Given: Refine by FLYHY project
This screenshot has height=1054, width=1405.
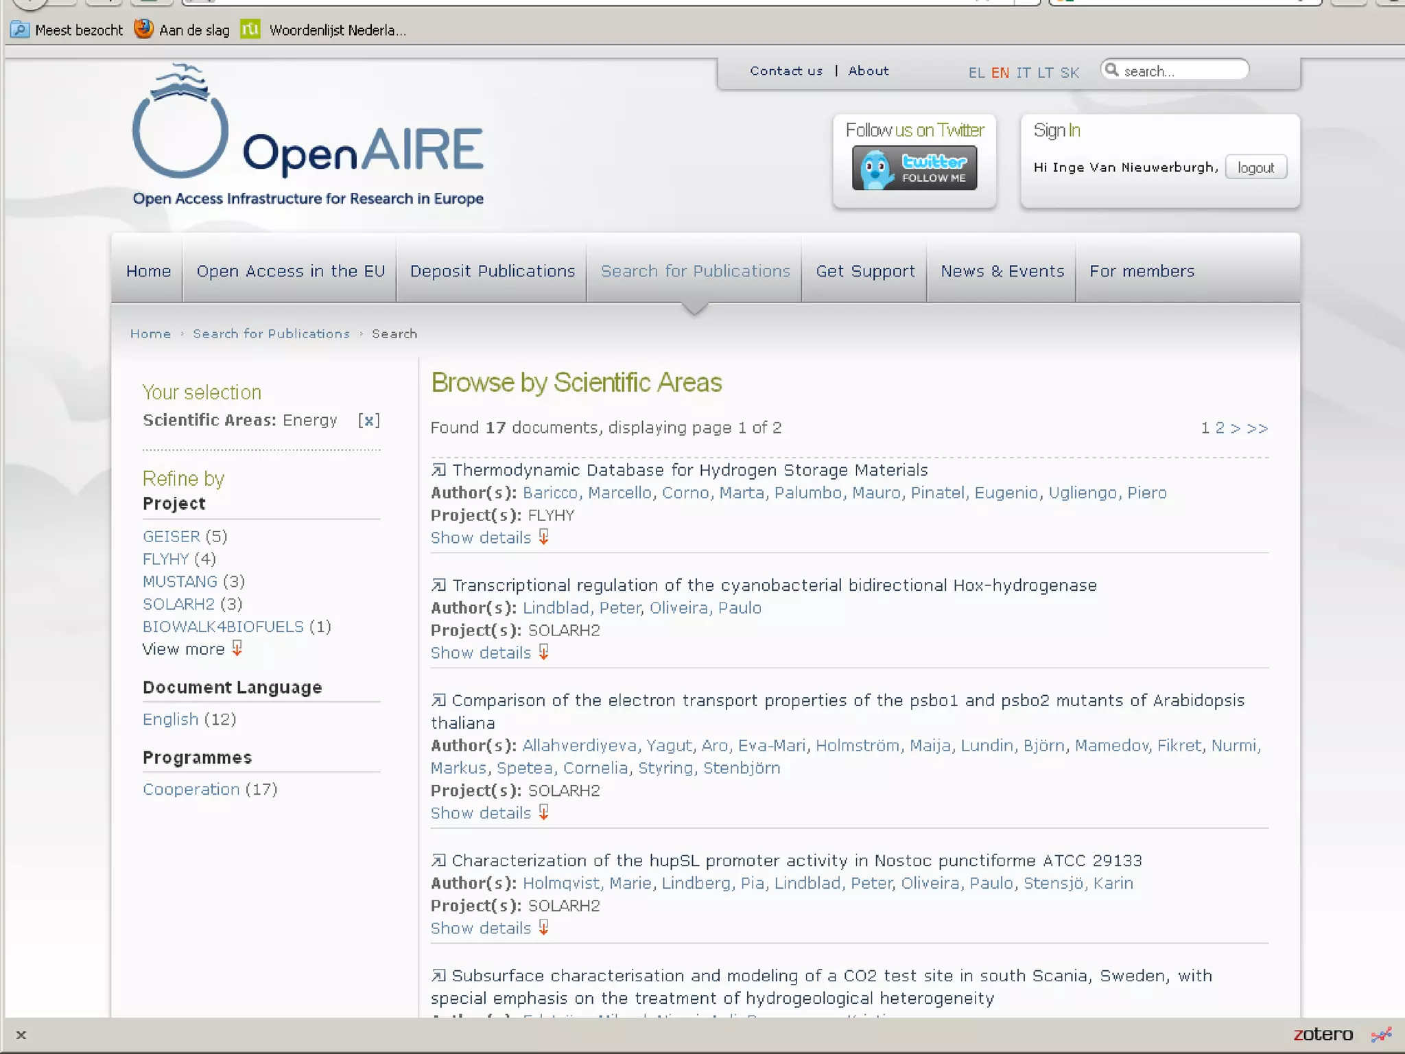Looking at the screenshot, I should (165, 559).
